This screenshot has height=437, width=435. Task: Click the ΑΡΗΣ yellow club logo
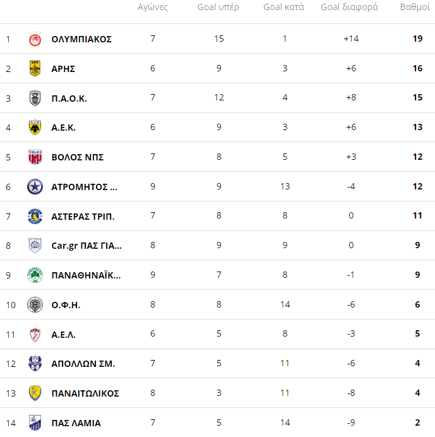click(35, 68)
